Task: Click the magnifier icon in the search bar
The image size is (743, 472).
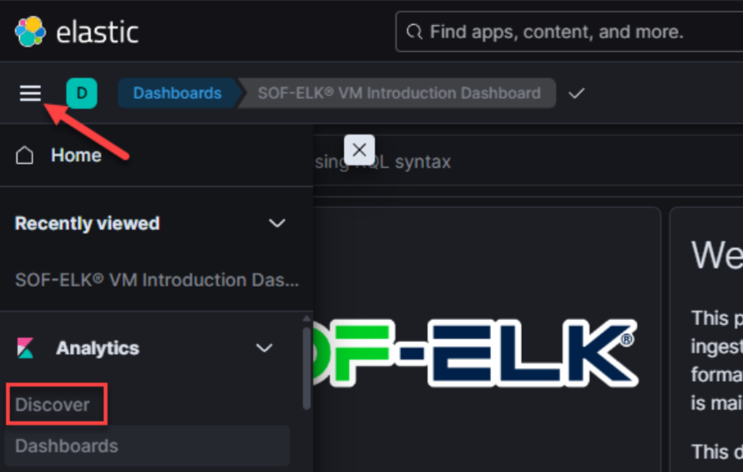Action: click(413, 33)
